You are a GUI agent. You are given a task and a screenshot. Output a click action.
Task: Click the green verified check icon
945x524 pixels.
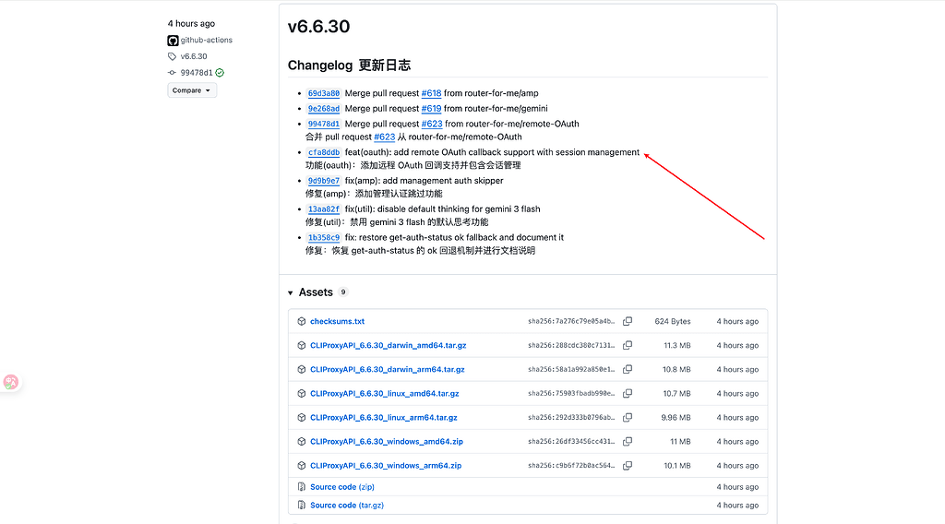tap(220, 72)
